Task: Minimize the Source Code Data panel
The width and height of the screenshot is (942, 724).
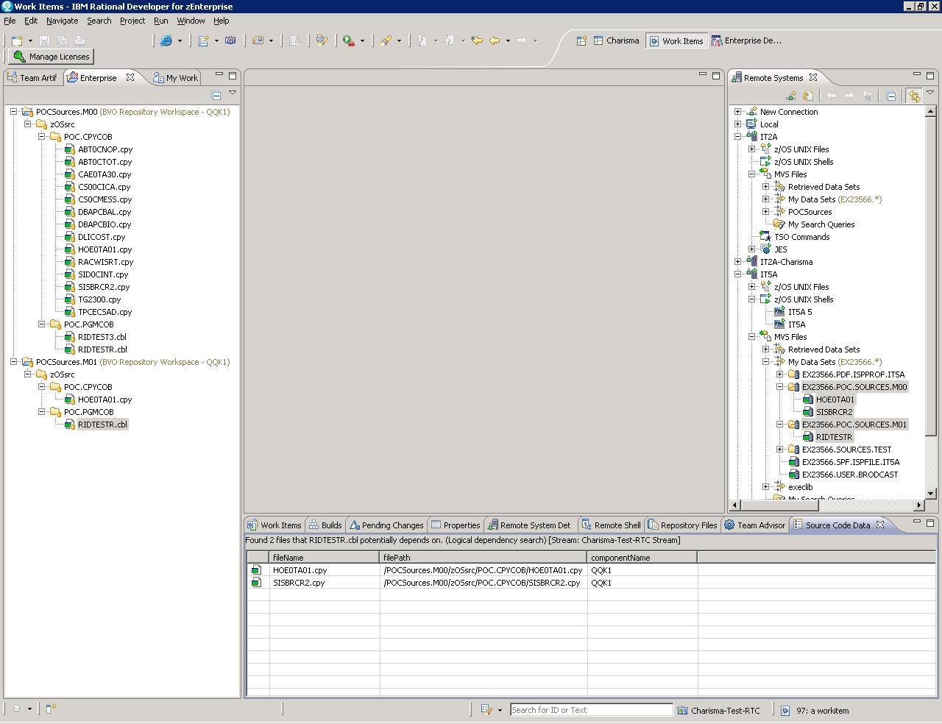Action: click(x=917, y=522)
